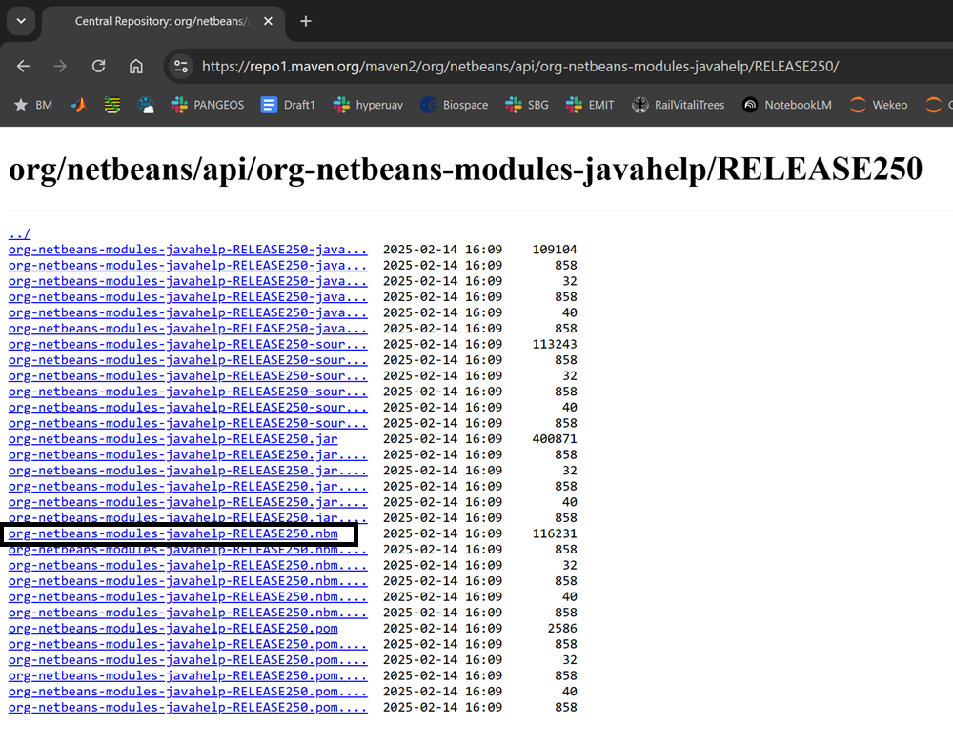Screen dimensions: 953x744
Task: Click the date in the 400871 row
Action: pyautogui.click(x=442, y=439)
